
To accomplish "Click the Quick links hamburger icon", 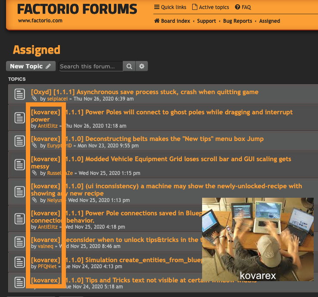I will (x=156, y=7).
